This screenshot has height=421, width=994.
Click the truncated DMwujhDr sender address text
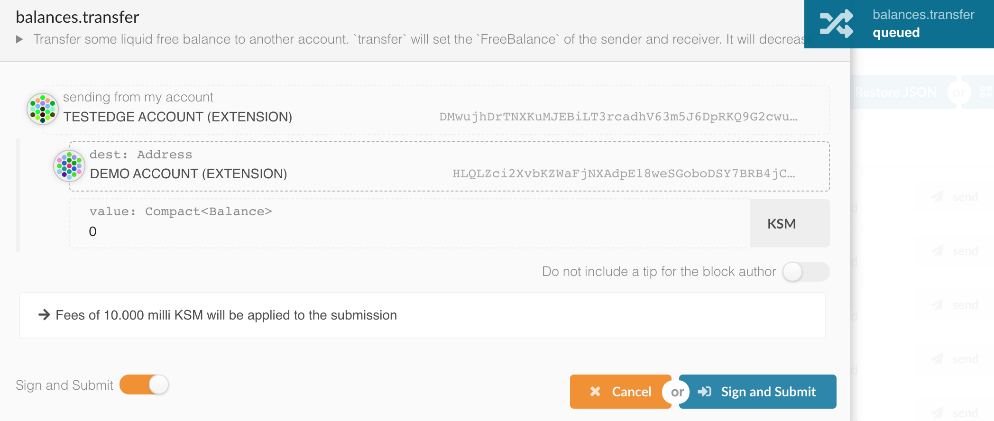618,117
